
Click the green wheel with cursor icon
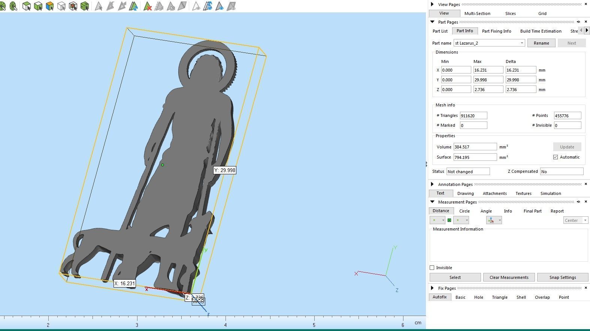[x=13, y=6]
